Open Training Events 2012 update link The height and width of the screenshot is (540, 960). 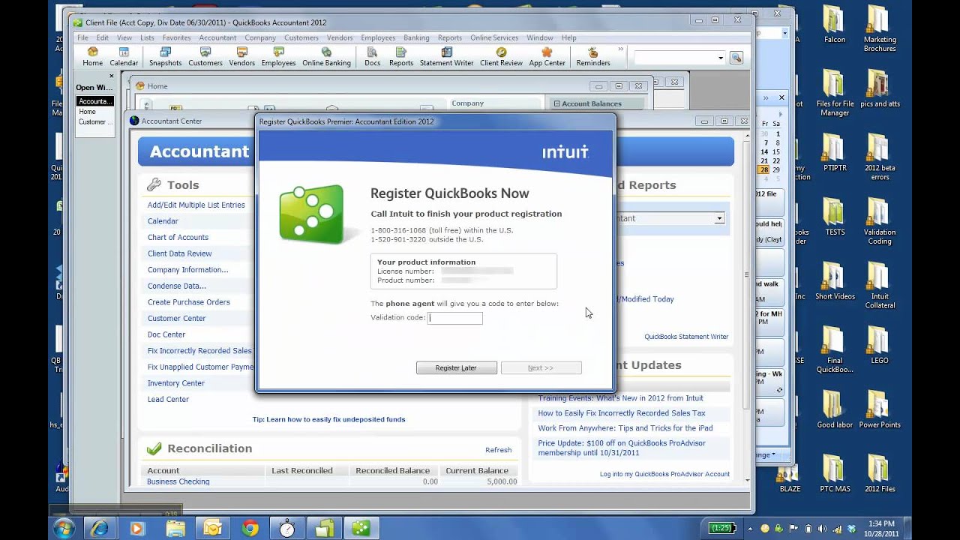click(620, 398)
